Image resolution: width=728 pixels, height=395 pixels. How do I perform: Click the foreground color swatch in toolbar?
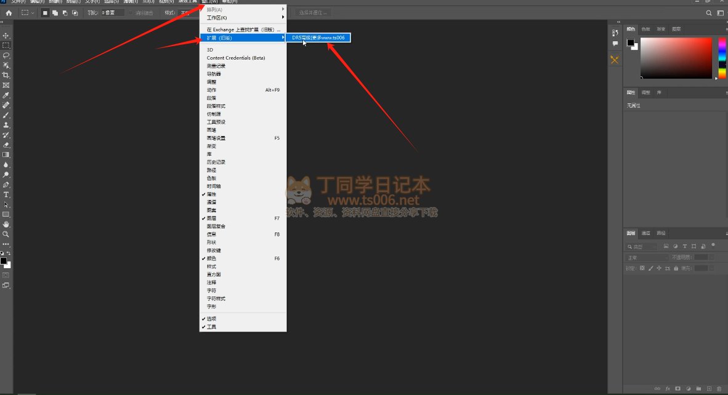pyautogui.click(x=3, y=261)
